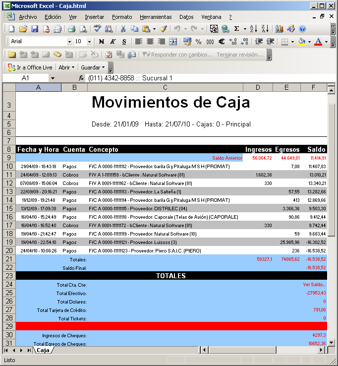
Task: Click Ir a Office Live button
Action: [30, 67]
